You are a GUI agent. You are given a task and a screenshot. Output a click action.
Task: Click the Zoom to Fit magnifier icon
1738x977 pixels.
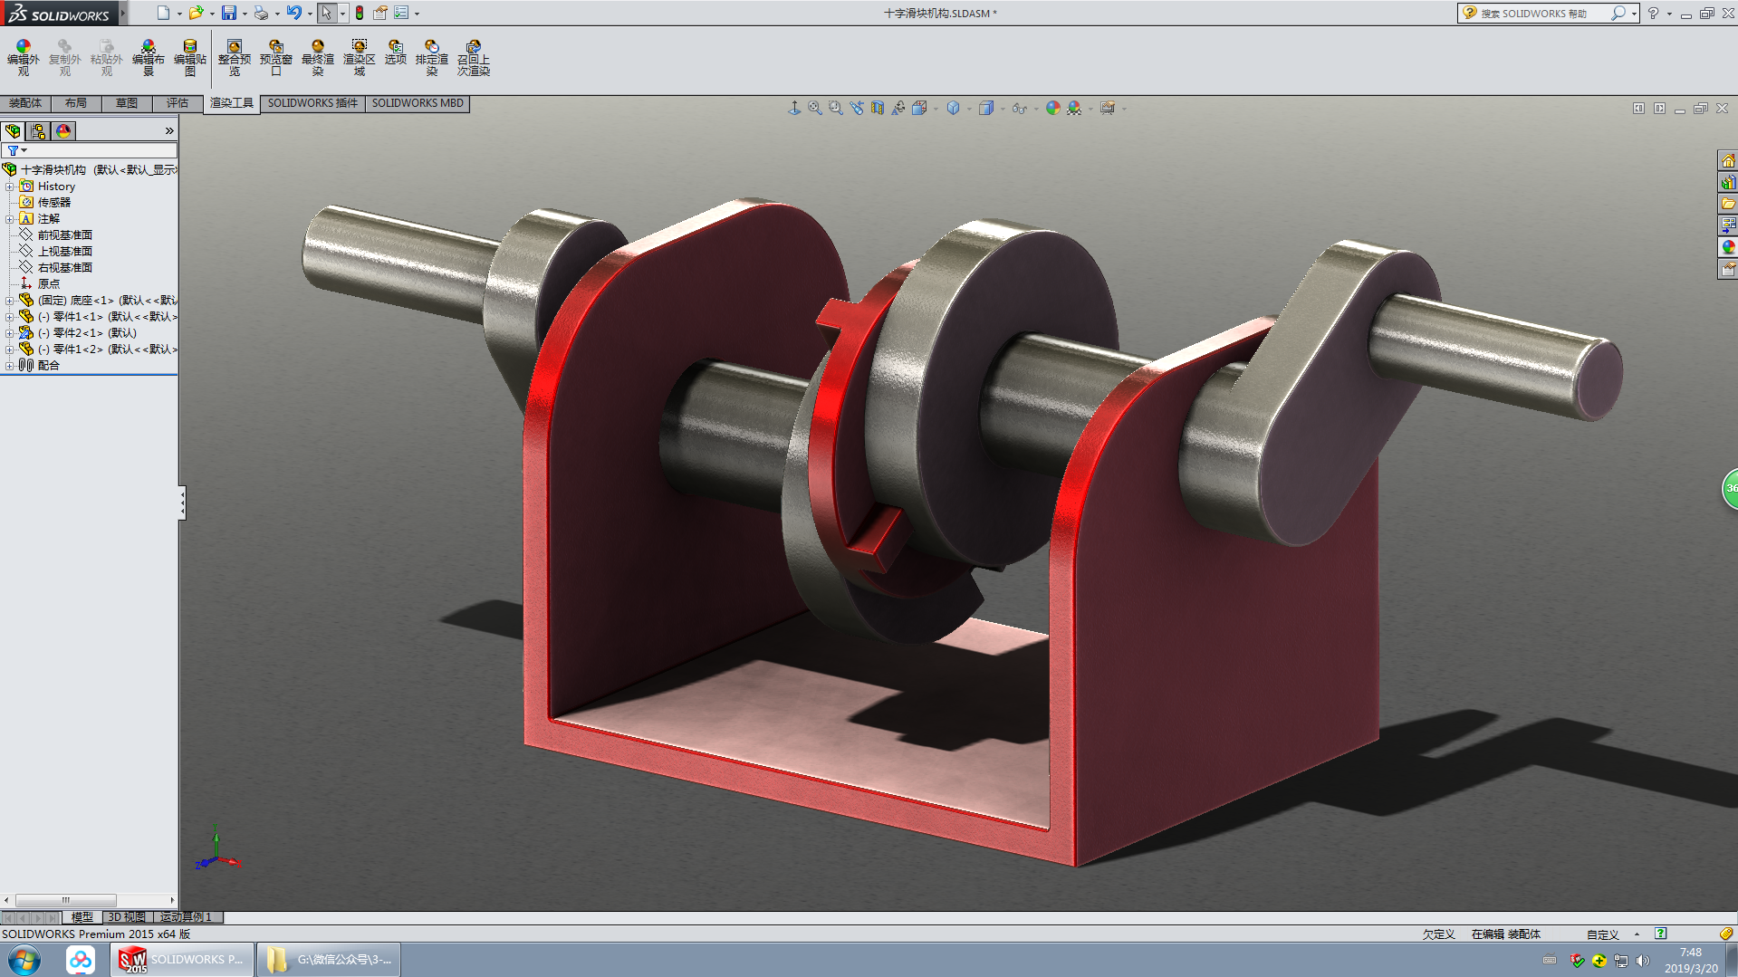(815, 109)
